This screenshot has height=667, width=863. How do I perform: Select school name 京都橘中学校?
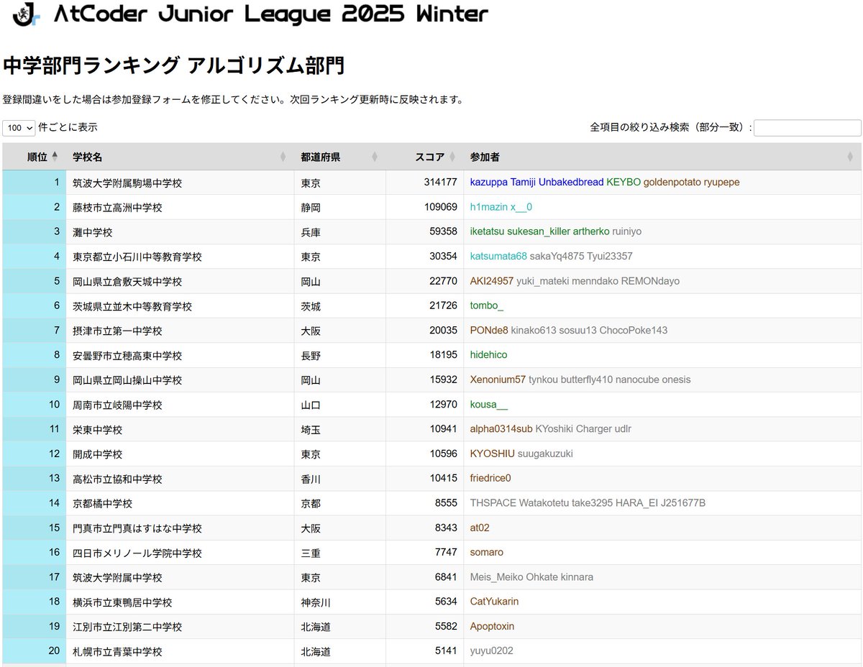[102, 503]
